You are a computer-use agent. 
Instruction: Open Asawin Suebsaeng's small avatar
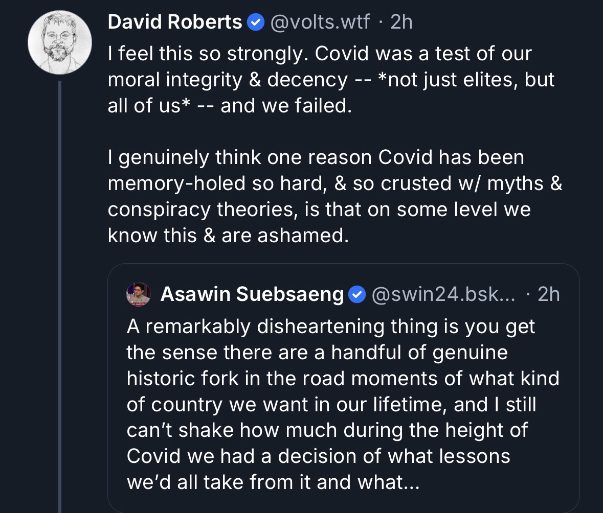(138, 294)
